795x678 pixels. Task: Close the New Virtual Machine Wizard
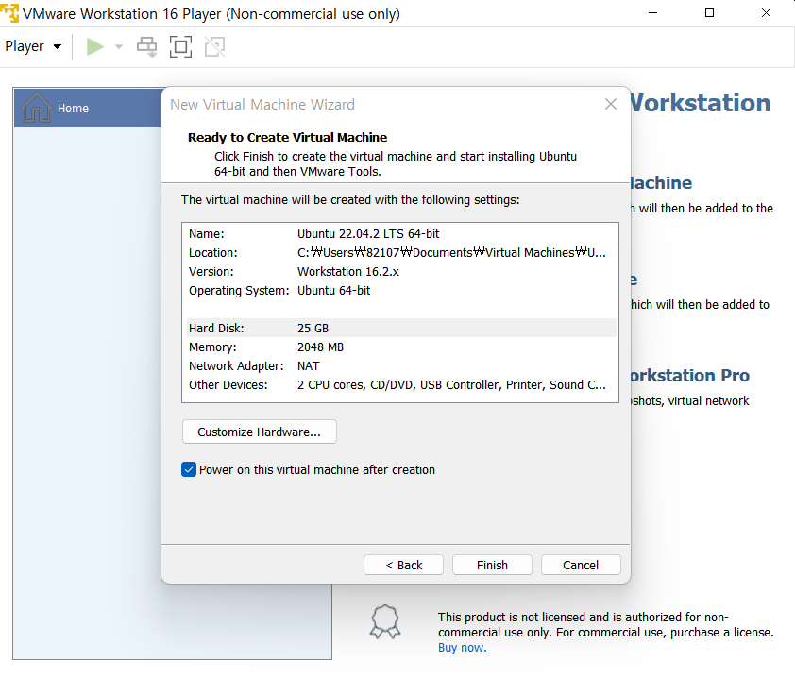[x=611, y=104]
